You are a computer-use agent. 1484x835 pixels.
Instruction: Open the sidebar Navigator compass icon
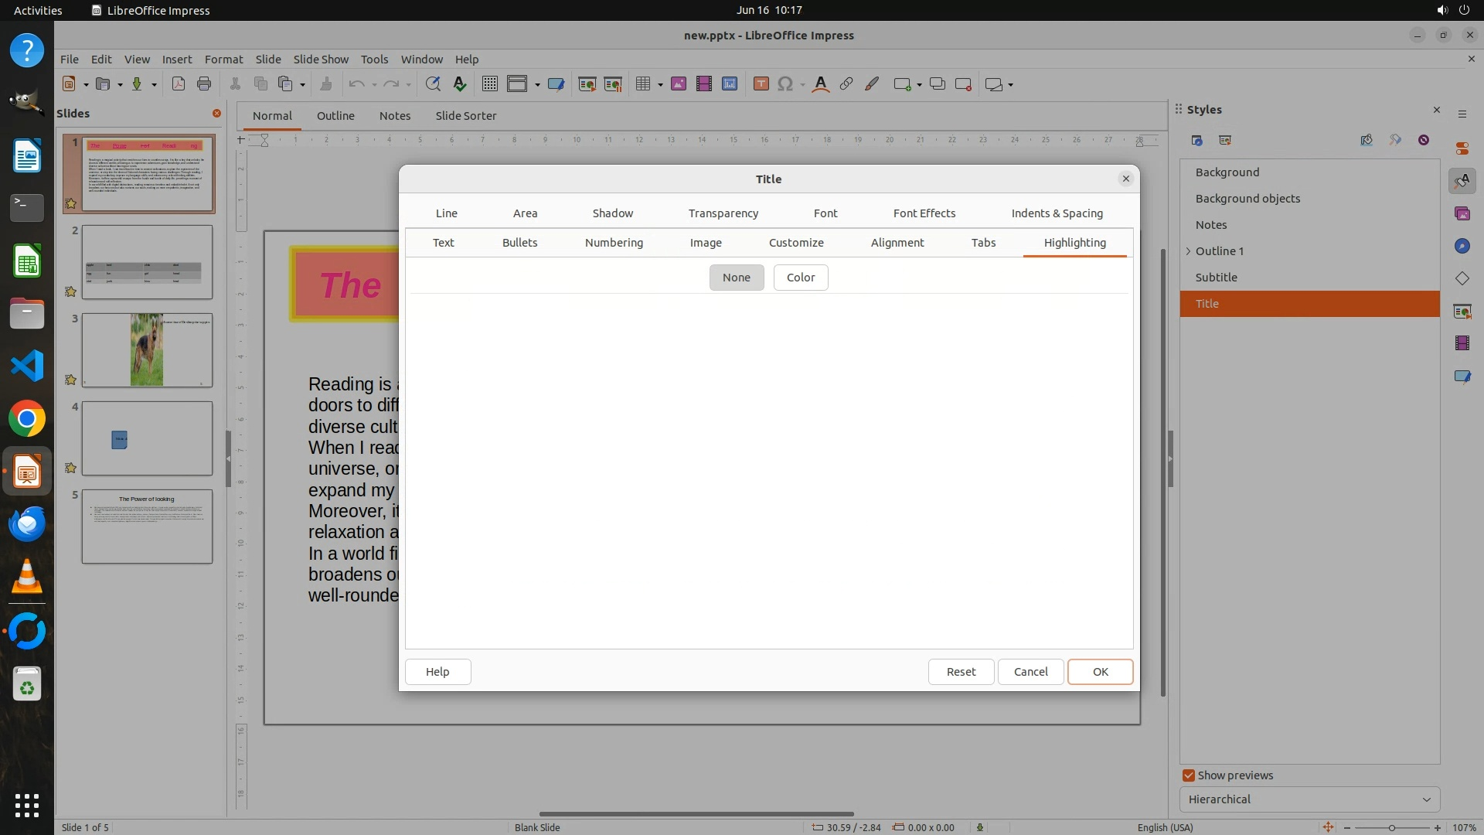point(1462,246)
